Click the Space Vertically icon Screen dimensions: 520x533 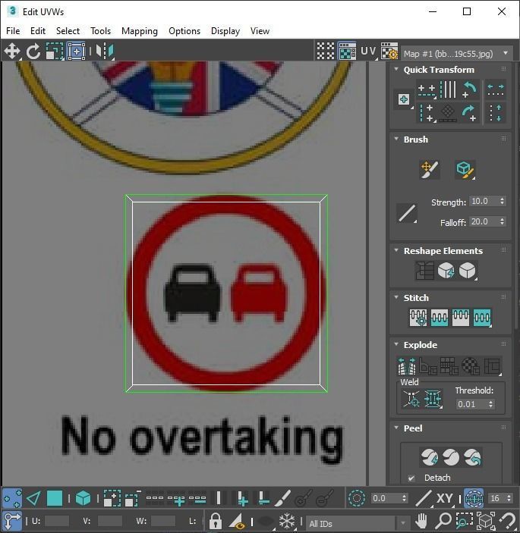(x=496, y=113)
